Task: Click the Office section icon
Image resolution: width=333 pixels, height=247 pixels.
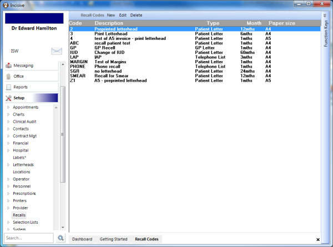Action: click(8, 77)
